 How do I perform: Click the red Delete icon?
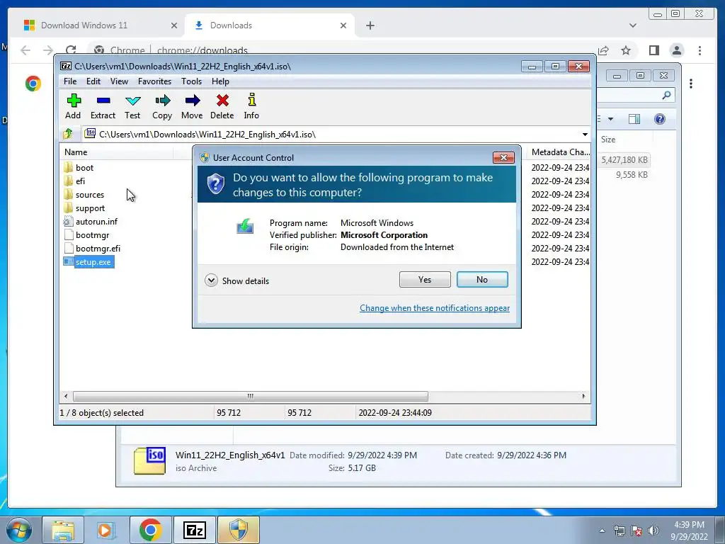(x=222, y=106)
